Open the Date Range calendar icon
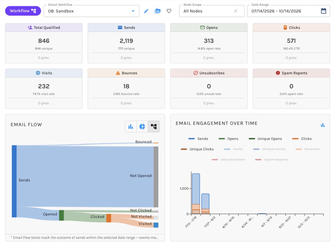Viewport: 335px width, 245px height. coord(323,11)
